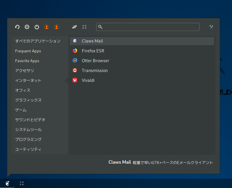Image resolution: width=232 pixels, height=188 pixels.
Task: Click the red Vivaldi icon
Action: coord(75,80)
